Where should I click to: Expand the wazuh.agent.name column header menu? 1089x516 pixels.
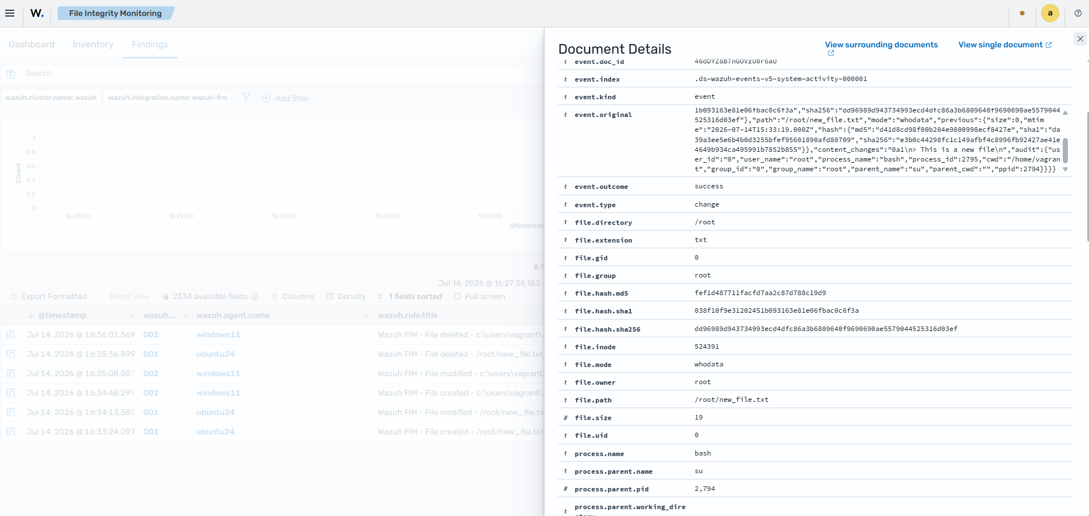(366, 316)
